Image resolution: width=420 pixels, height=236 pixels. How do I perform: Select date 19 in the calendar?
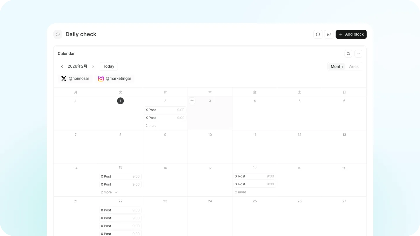coord(300,168)
